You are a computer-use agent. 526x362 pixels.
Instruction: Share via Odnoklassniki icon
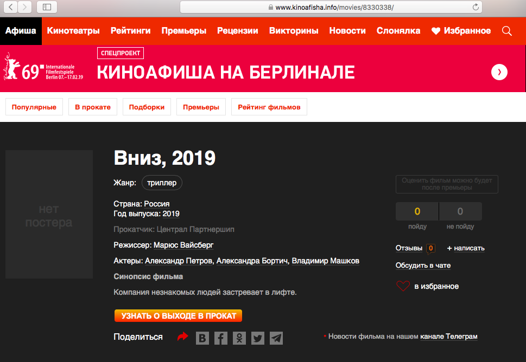[x=239, y=338]
